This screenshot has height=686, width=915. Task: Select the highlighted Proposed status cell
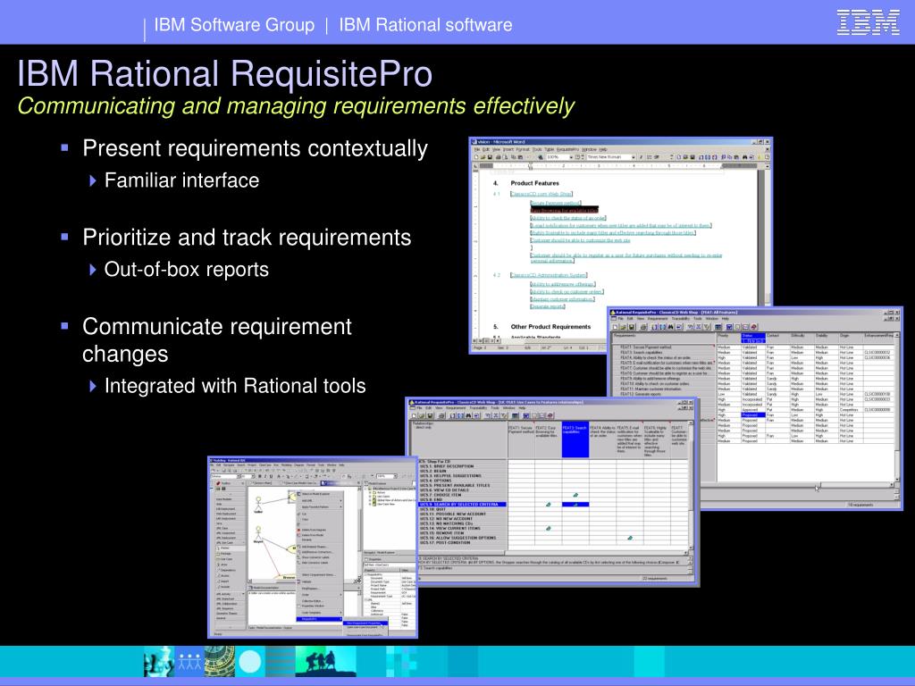[753, 414]
